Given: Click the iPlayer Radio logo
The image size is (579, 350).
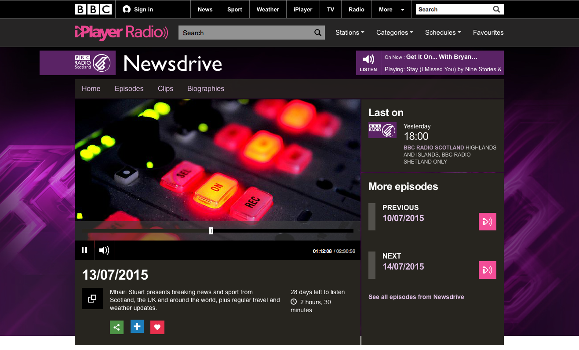Looking at the screenshot, I should coord(121,33).
